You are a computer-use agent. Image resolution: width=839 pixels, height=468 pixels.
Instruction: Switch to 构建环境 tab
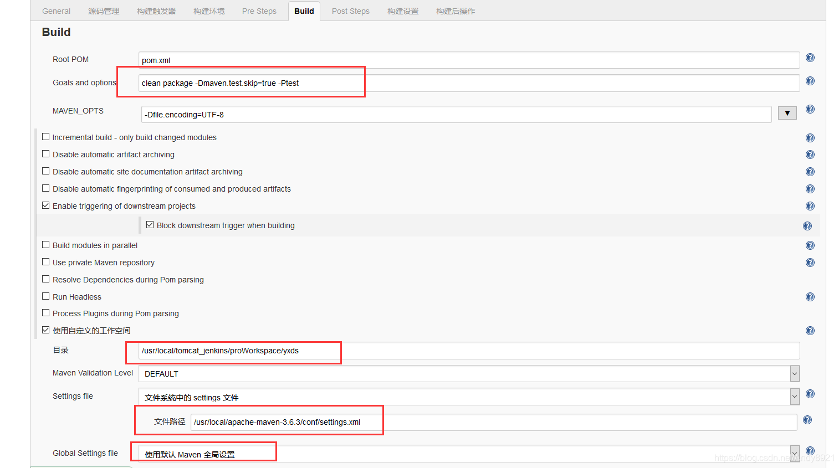point(209,11)
